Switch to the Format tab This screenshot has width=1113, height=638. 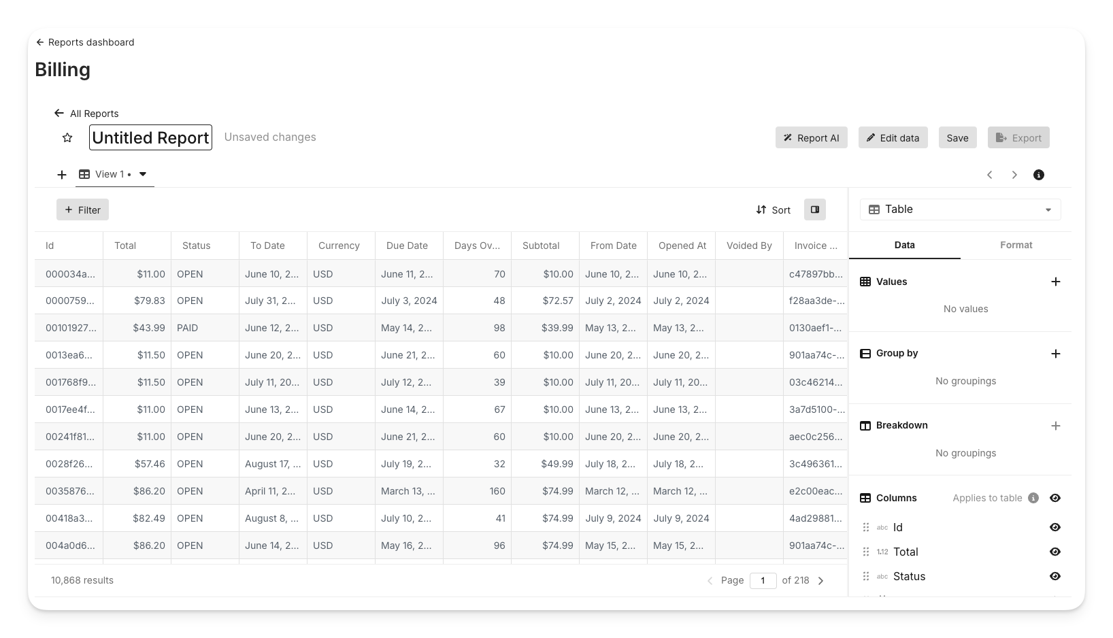pyautogui.click(x=1016, y=245)
